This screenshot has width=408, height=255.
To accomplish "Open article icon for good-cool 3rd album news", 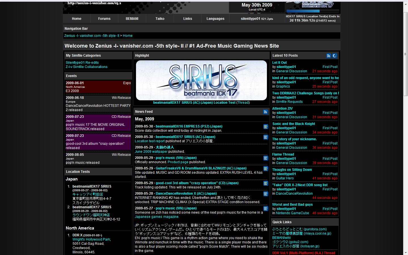I will tap(266, 183).
